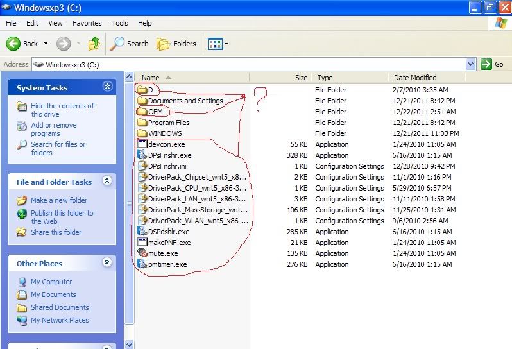Screen dimensions: 512x349
Task: Open the Edit menu
Action: 32,23
